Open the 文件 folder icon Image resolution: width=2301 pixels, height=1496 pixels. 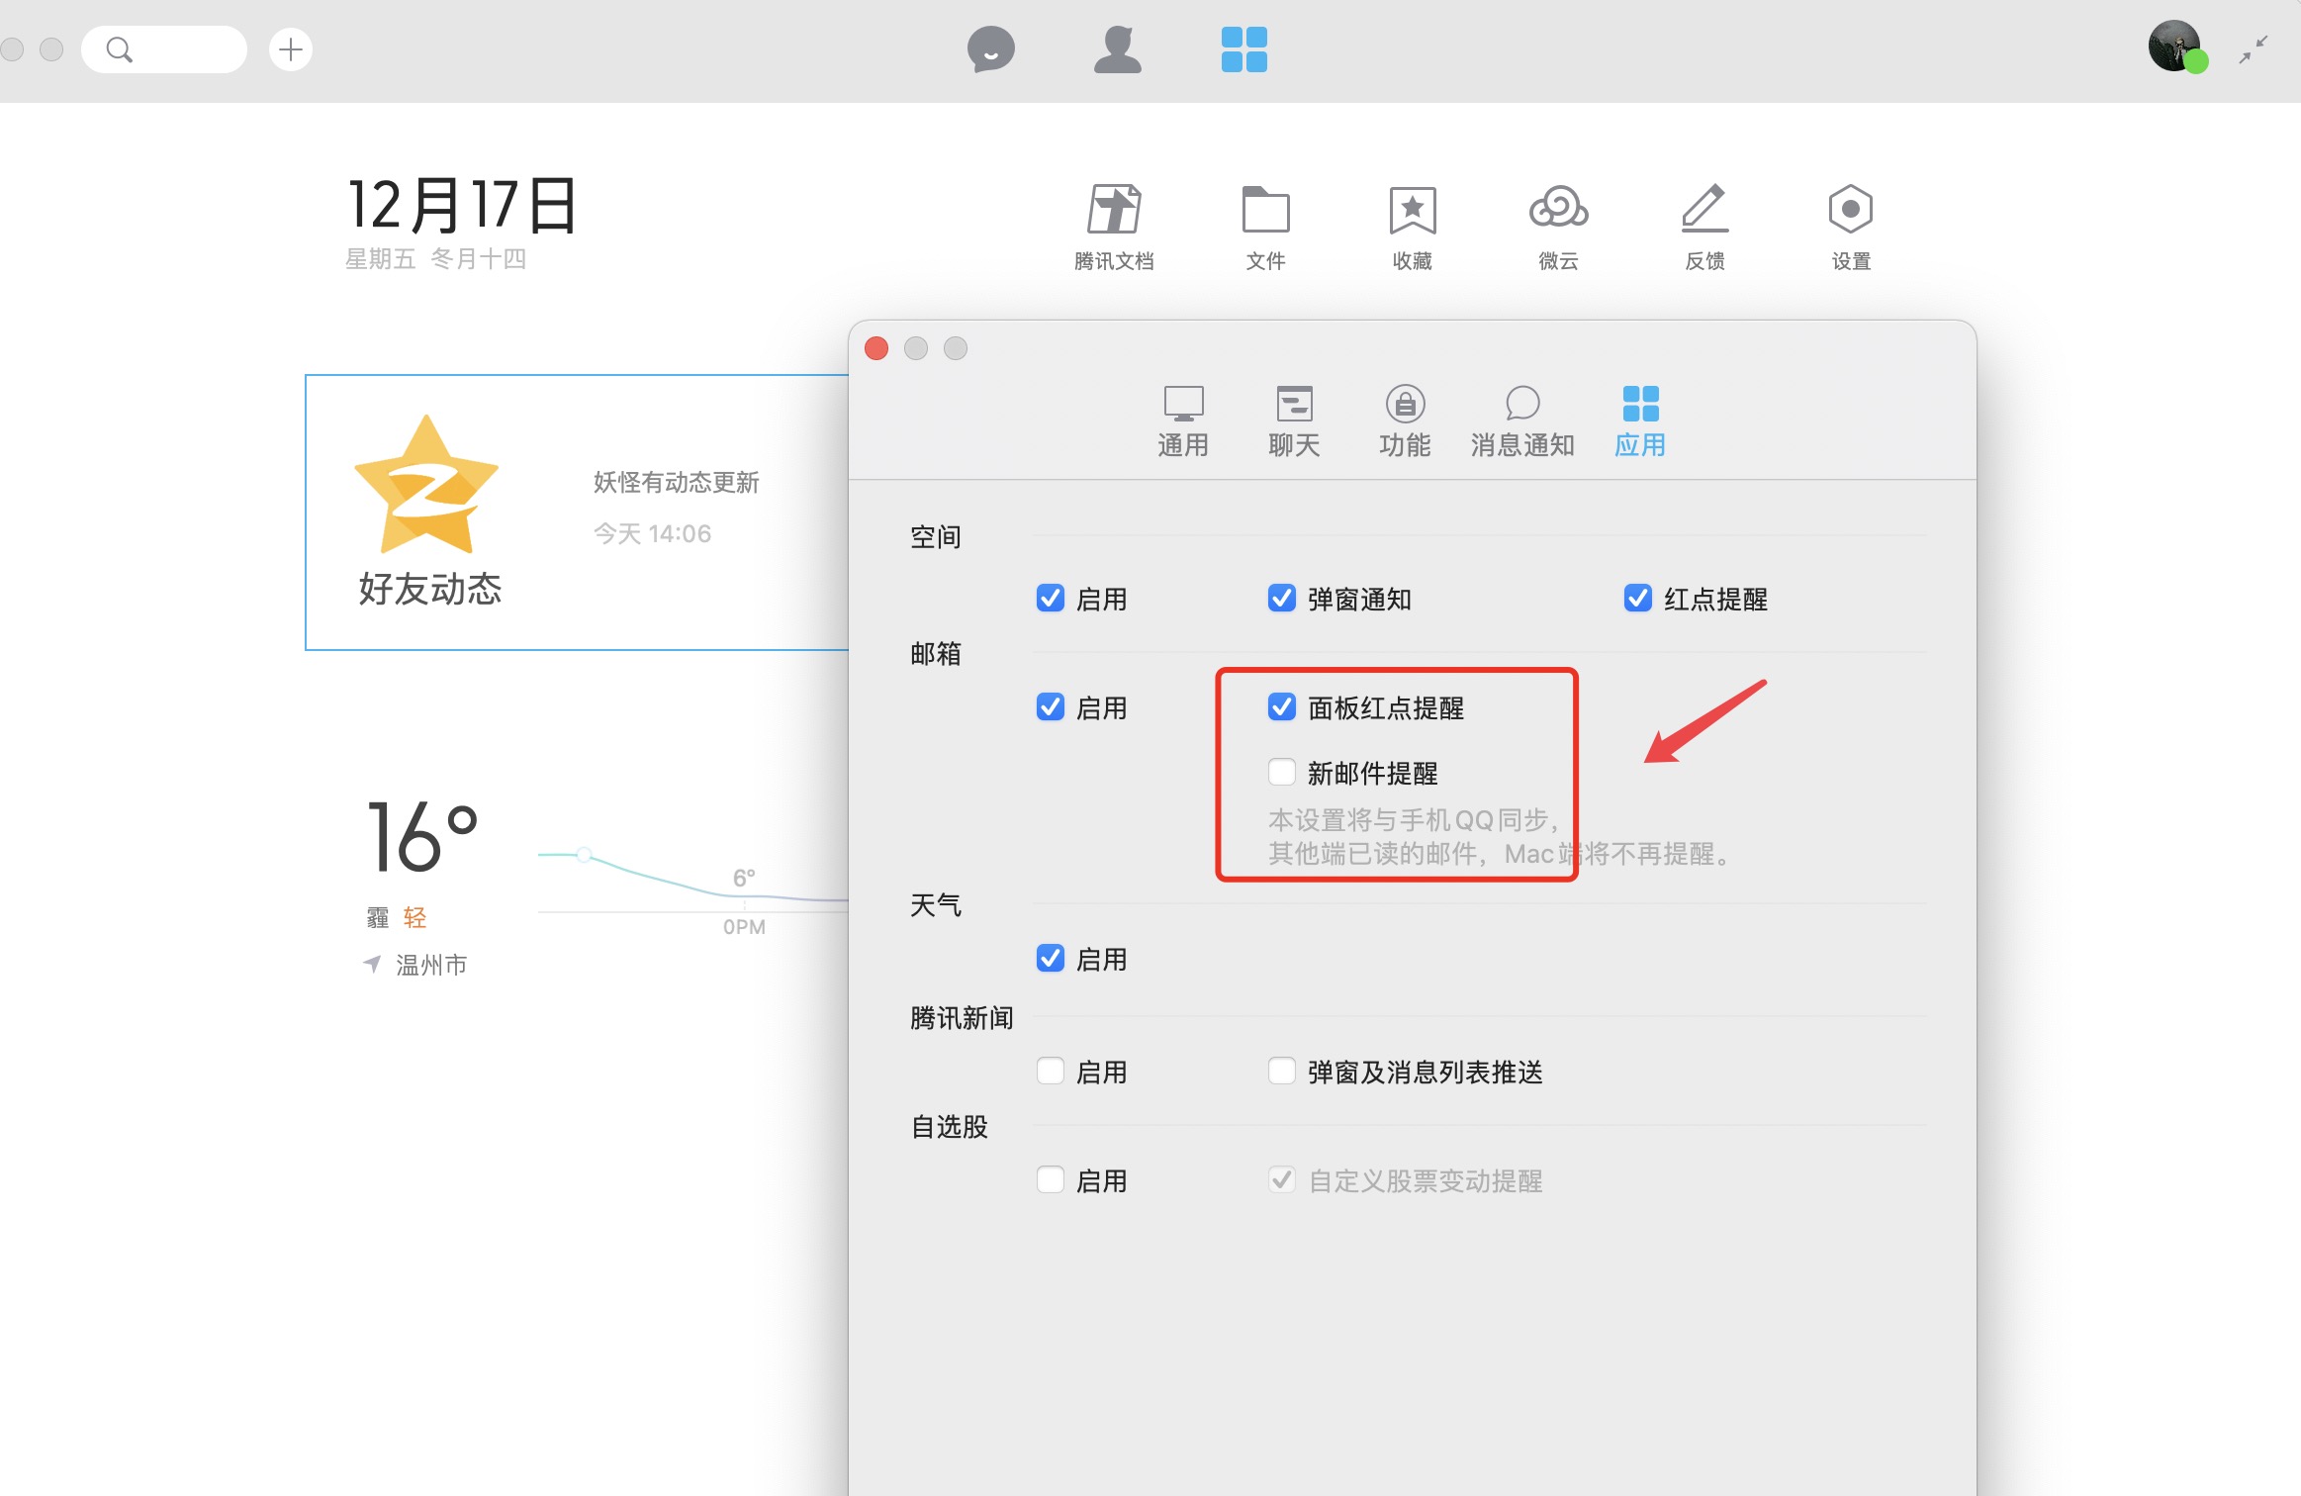pos(1265,210)
